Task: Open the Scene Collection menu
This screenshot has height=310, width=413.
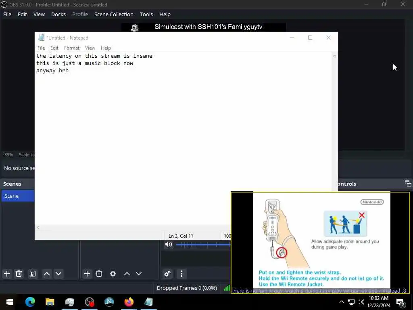Action: point(114,14)
